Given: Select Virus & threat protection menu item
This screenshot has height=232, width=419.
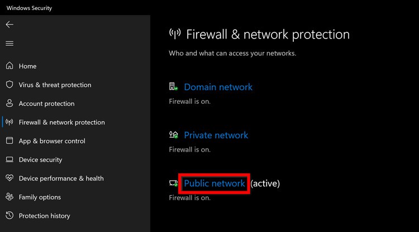Looking at the screenshot, I should (x=55, y=85).
